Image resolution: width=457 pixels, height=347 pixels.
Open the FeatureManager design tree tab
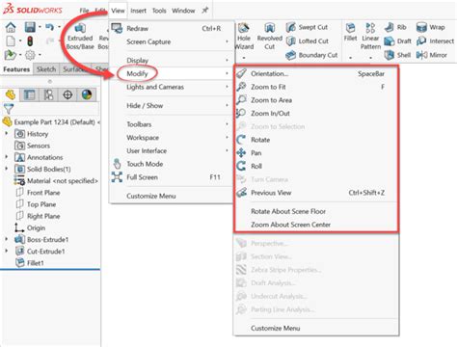pos(11,94)
